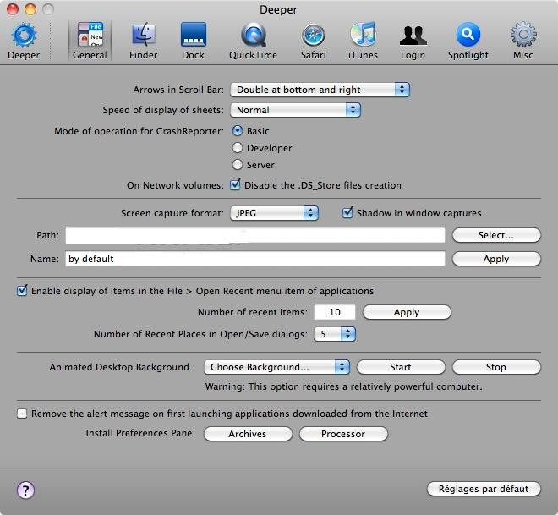The width and height of the screenshot is (558, 515).
Task: Open the Screen capture format dropdown
Action: click(274, 213)
